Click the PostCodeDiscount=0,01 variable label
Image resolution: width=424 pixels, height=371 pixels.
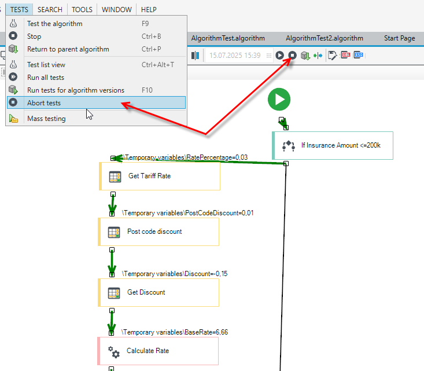(187, 213)
